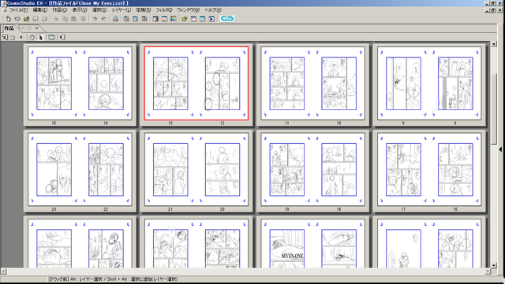Click the printer icon
This screenshot has width=505, height=284.
[115, 19]
